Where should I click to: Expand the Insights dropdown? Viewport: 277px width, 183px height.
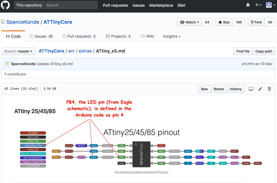[x=172, y=36]
